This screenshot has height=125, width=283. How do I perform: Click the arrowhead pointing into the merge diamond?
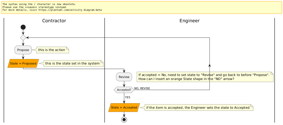[x=28, y=38]
